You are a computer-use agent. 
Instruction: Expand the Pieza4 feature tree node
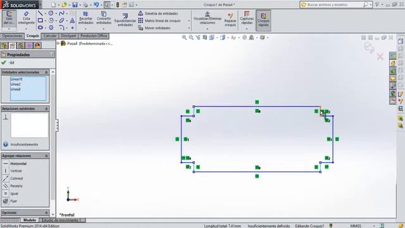[x=58, y=44]
